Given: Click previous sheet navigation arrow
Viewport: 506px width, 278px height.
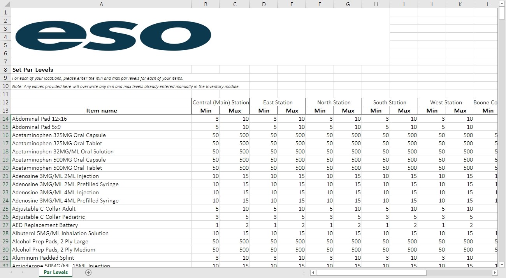Looking at the screenshot, I should tap(11, 273).
